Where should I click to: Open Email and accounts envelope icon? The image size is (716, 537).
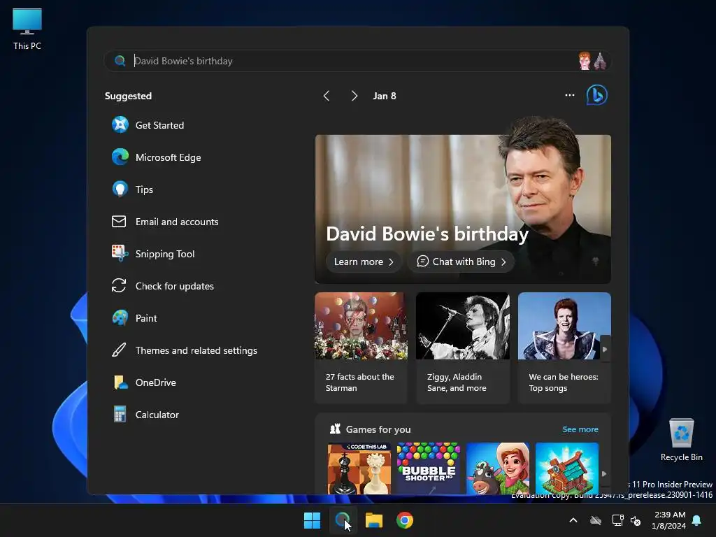(119, 222)
